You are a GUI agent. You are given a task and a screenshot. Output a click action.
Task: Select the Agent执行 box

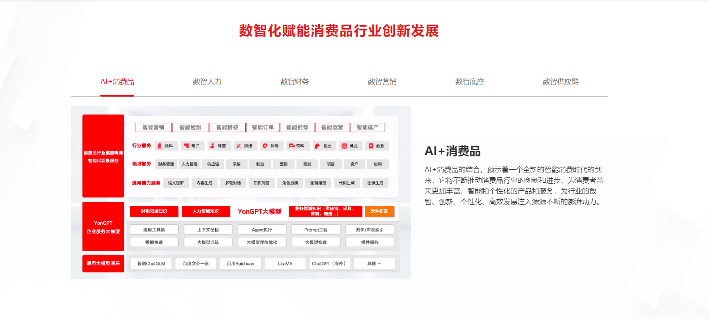(262, 230)
